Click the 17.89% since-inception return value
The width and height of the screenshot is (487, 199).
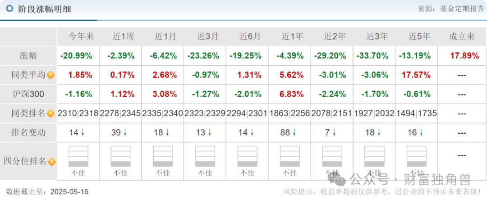pos(464,56)
